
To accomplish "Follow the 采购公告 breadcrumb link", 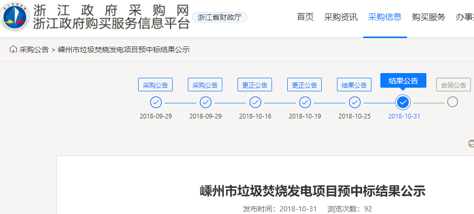I will coord(34,50).
